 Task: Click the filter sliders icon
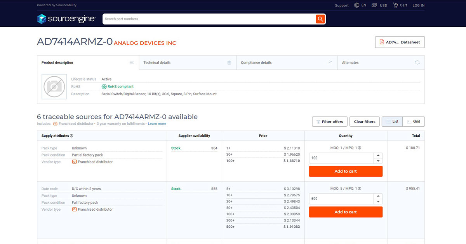click(318, 122)
